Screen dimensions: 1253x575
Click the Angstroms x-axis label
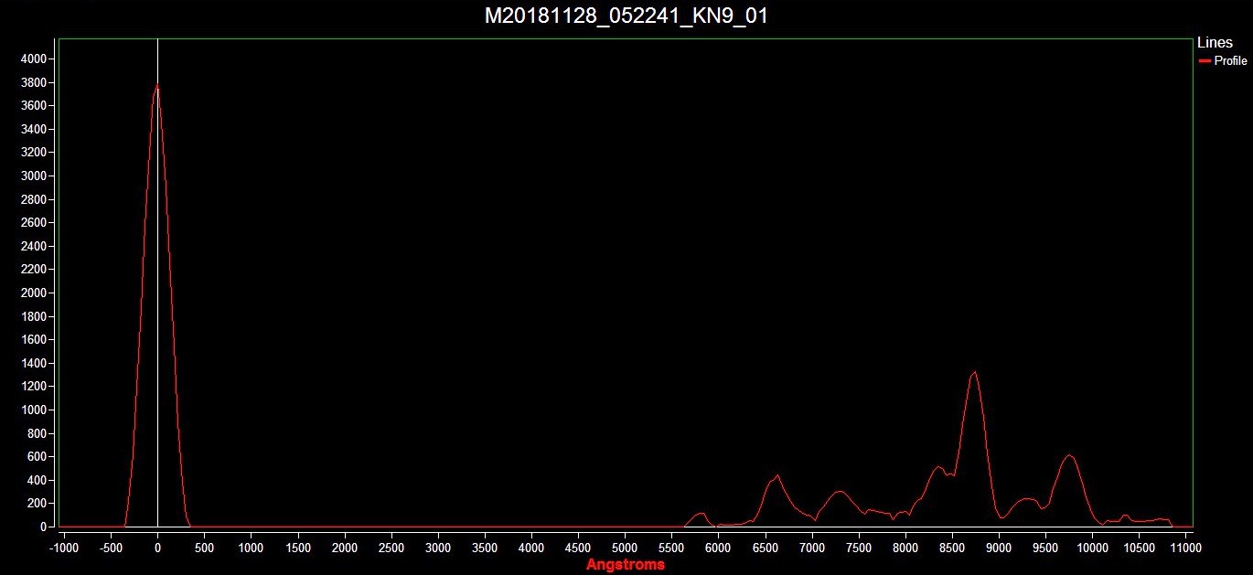click(626, 564)
